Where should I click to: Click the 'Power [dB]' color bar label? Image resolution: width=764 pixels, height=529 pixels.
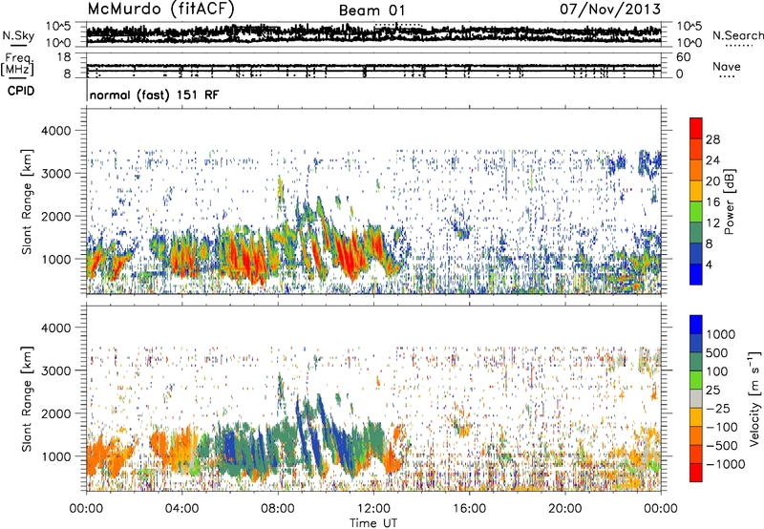[729, 201]
